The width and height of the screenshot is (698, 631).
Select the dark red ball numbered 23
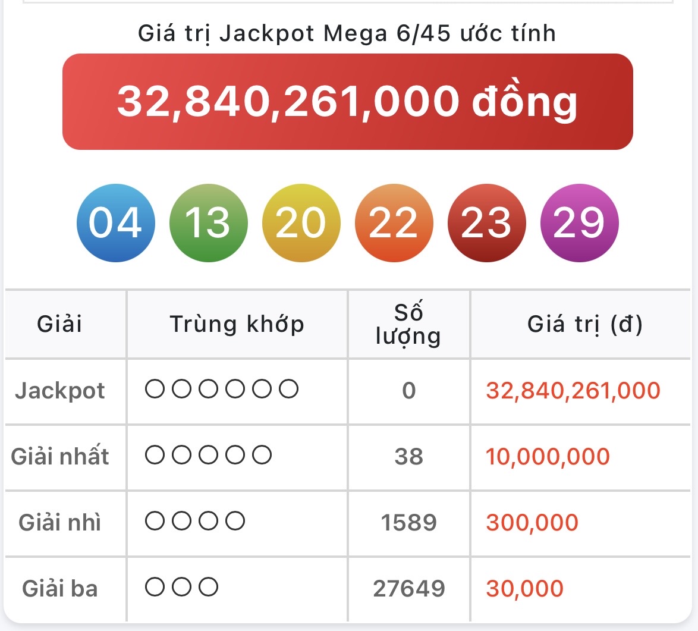pyautogui.click(x=486, y=223)
